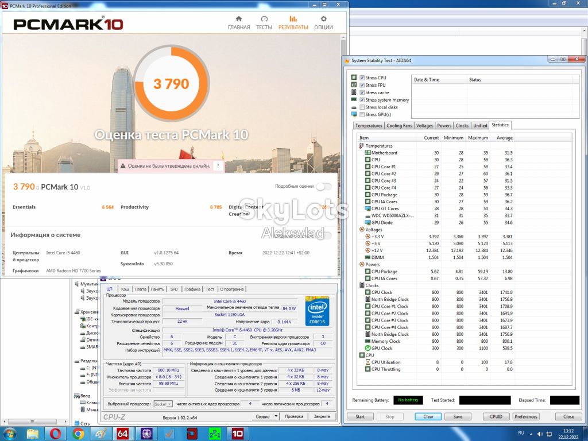Screen dimensions: 588x441
Task: Launch Opera browser from the taskbar
Action: click(56, 434)
